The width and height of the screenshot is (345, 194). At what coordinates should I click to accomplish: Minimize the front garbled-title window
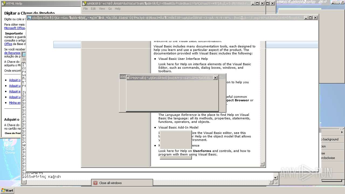tap(306, 18)
